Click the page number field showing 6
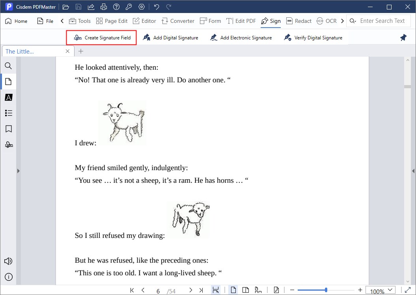The width and height of the screenshot is (416, 295). (x=158, y=291)
